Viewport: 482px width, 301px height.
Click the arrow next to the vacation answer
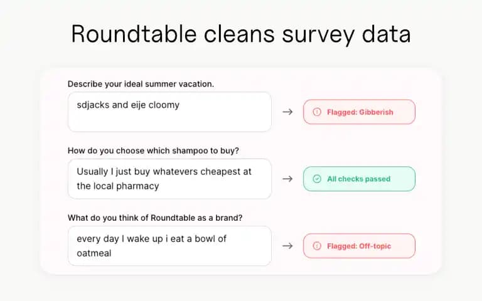point(287,112)
